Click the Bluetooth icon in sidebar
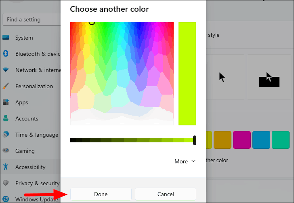Image resolution: width=294 pixels, height=203 pixels. coord(6,54)
